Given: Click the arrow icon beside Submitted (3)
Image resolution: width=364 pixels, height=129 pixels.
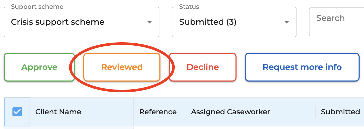Looking at the screenshot, I should pos(286,22).
